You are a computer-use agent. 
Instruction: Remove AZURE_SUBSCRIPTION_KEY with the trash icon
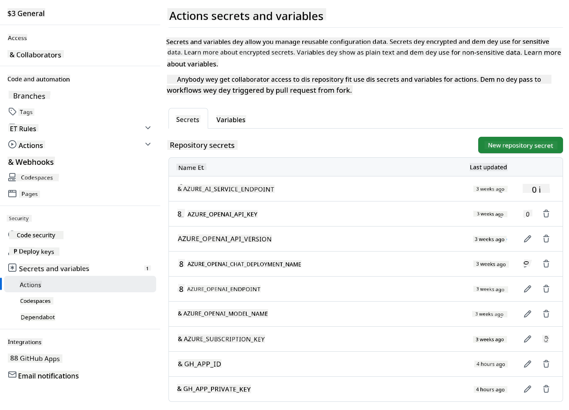(x=546, y=339)
